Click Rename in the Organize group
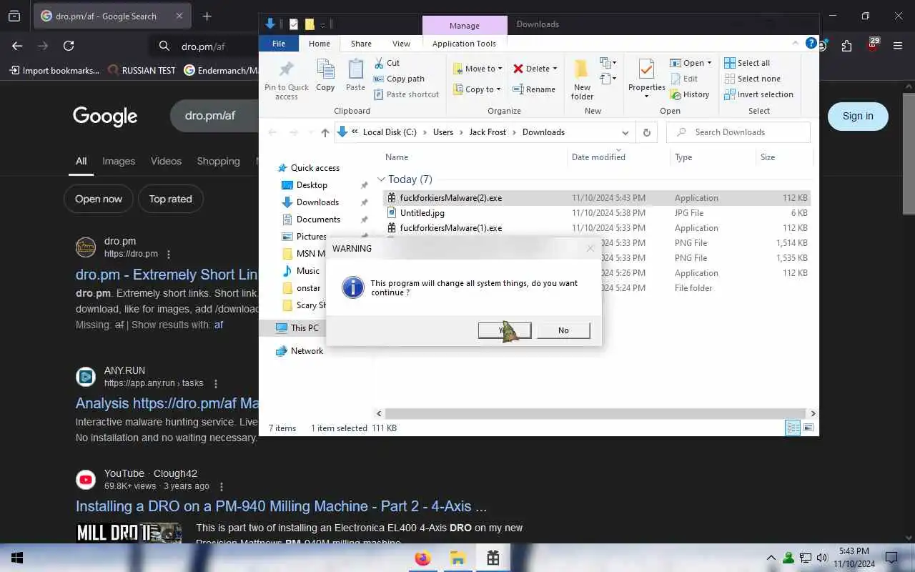This screenshot has height=572, width=915. tap(534, 89)
